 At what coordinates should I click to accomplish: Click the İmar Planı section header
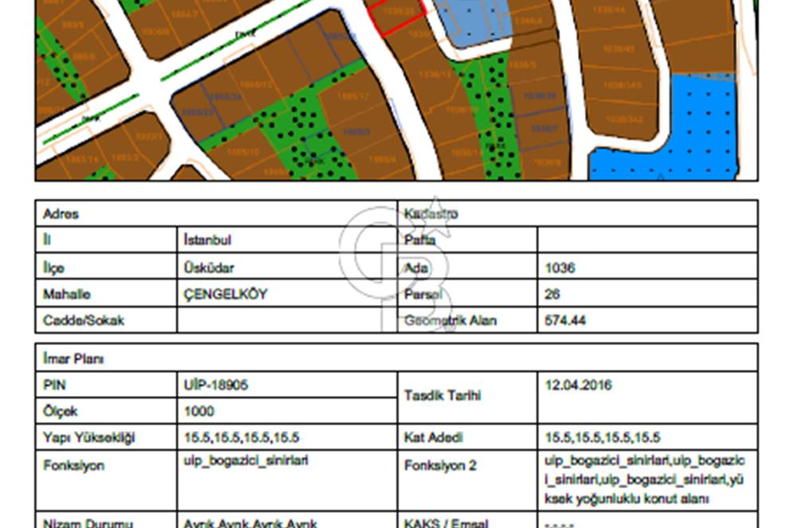point(73,359)
